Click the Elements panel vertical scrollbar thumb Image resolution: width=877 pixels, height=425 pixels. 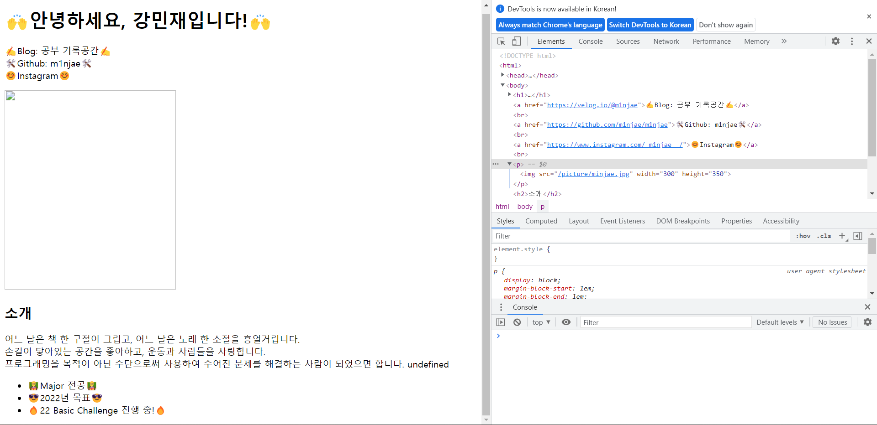(872, 108)
